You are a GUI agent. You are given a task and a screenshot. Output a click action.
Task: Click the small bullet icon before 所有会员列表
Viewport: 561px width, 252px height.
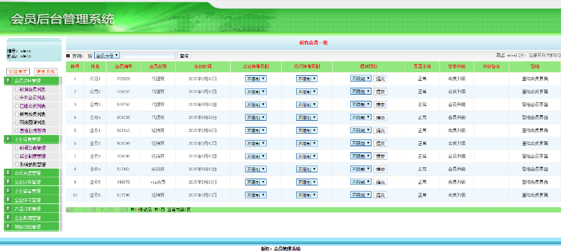tap(17, 114)
